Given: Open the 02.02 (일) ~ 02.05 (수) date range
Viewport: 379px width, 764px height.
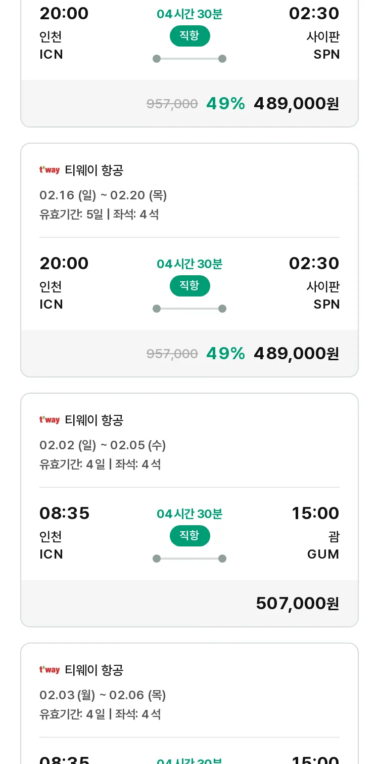Looking at the screenshot, I should coord(103,445).
